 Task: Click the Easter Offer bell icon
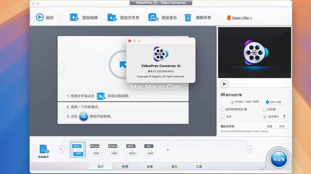(229, 18)
